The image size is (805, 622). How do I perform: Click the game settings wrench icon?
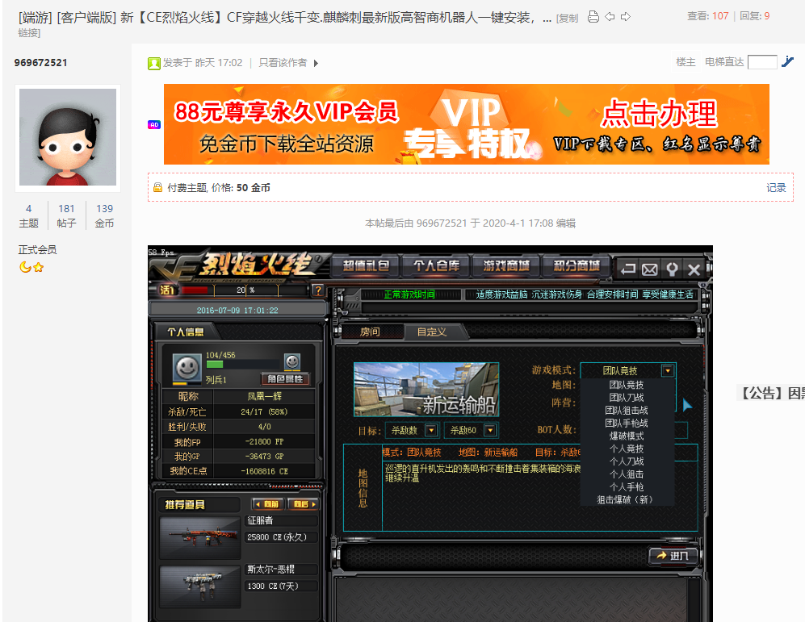(672, 269)
